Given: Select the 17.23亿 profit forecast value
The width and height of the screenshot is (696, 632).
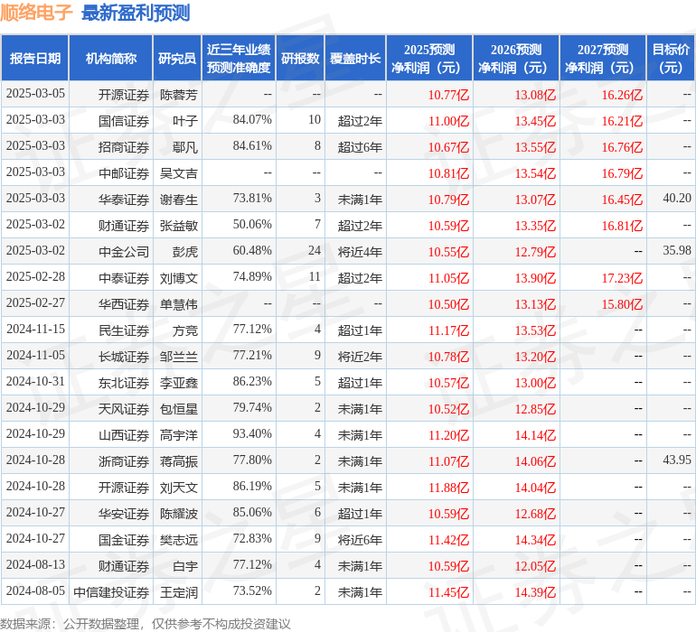Looking at the screenshot, I should click(x=621, y=278).
